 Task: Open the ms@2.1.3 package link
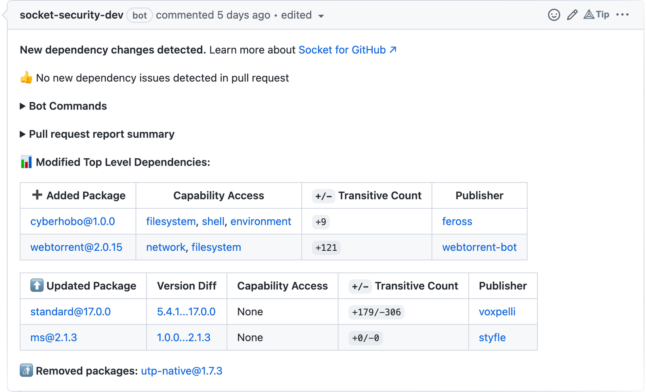point(54,337)
